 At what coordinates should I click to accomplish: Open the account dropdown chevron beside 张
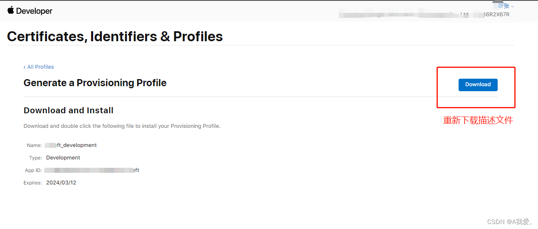click(x=512, y=6)
